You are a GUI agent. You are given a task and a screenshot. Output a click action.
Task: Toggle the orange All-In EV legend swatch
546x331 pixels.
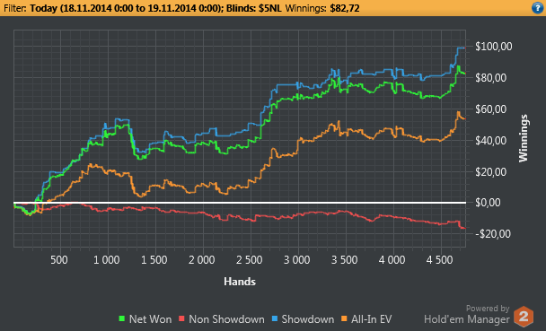coord(344,318)
